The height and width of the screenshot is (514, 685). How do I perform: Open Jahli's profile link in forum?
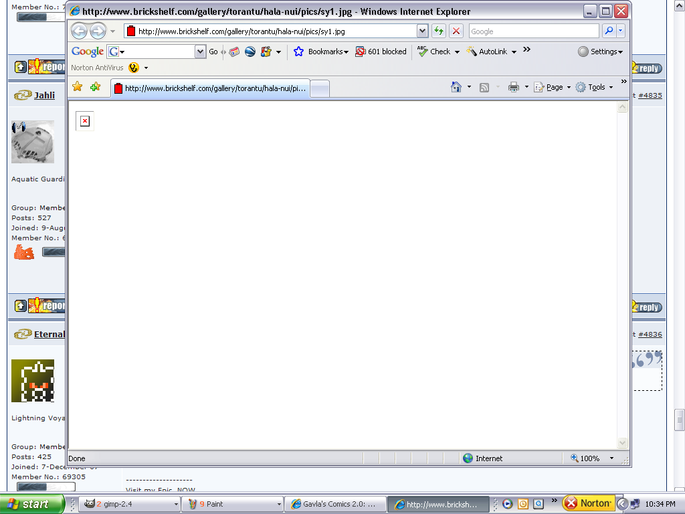(44, 95)
